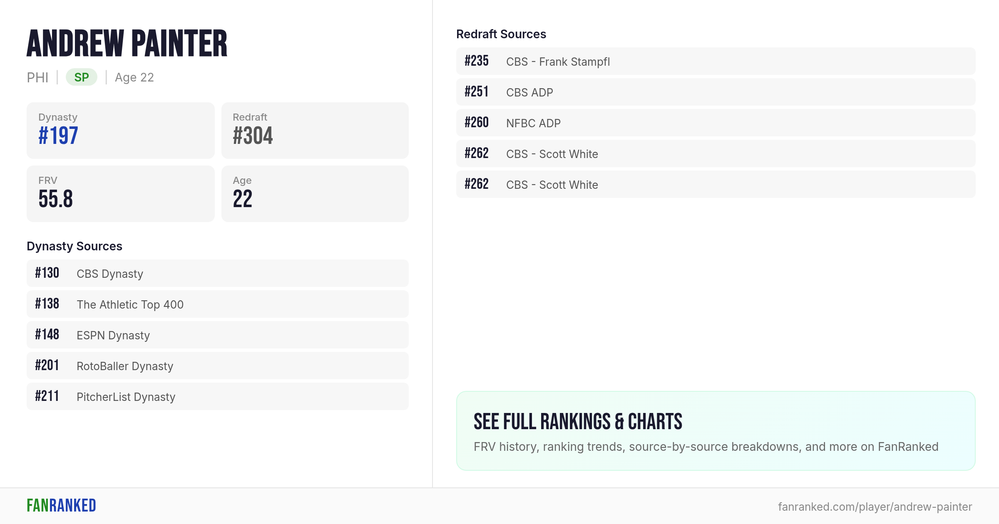Click the PHI team label
Image resolution: width=999 pixels, height=524 pixels.
point(37,77)
